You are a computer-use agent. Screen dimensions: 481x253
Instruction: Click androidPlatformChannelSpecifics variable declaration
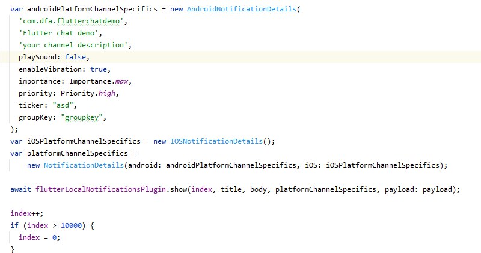92,9
